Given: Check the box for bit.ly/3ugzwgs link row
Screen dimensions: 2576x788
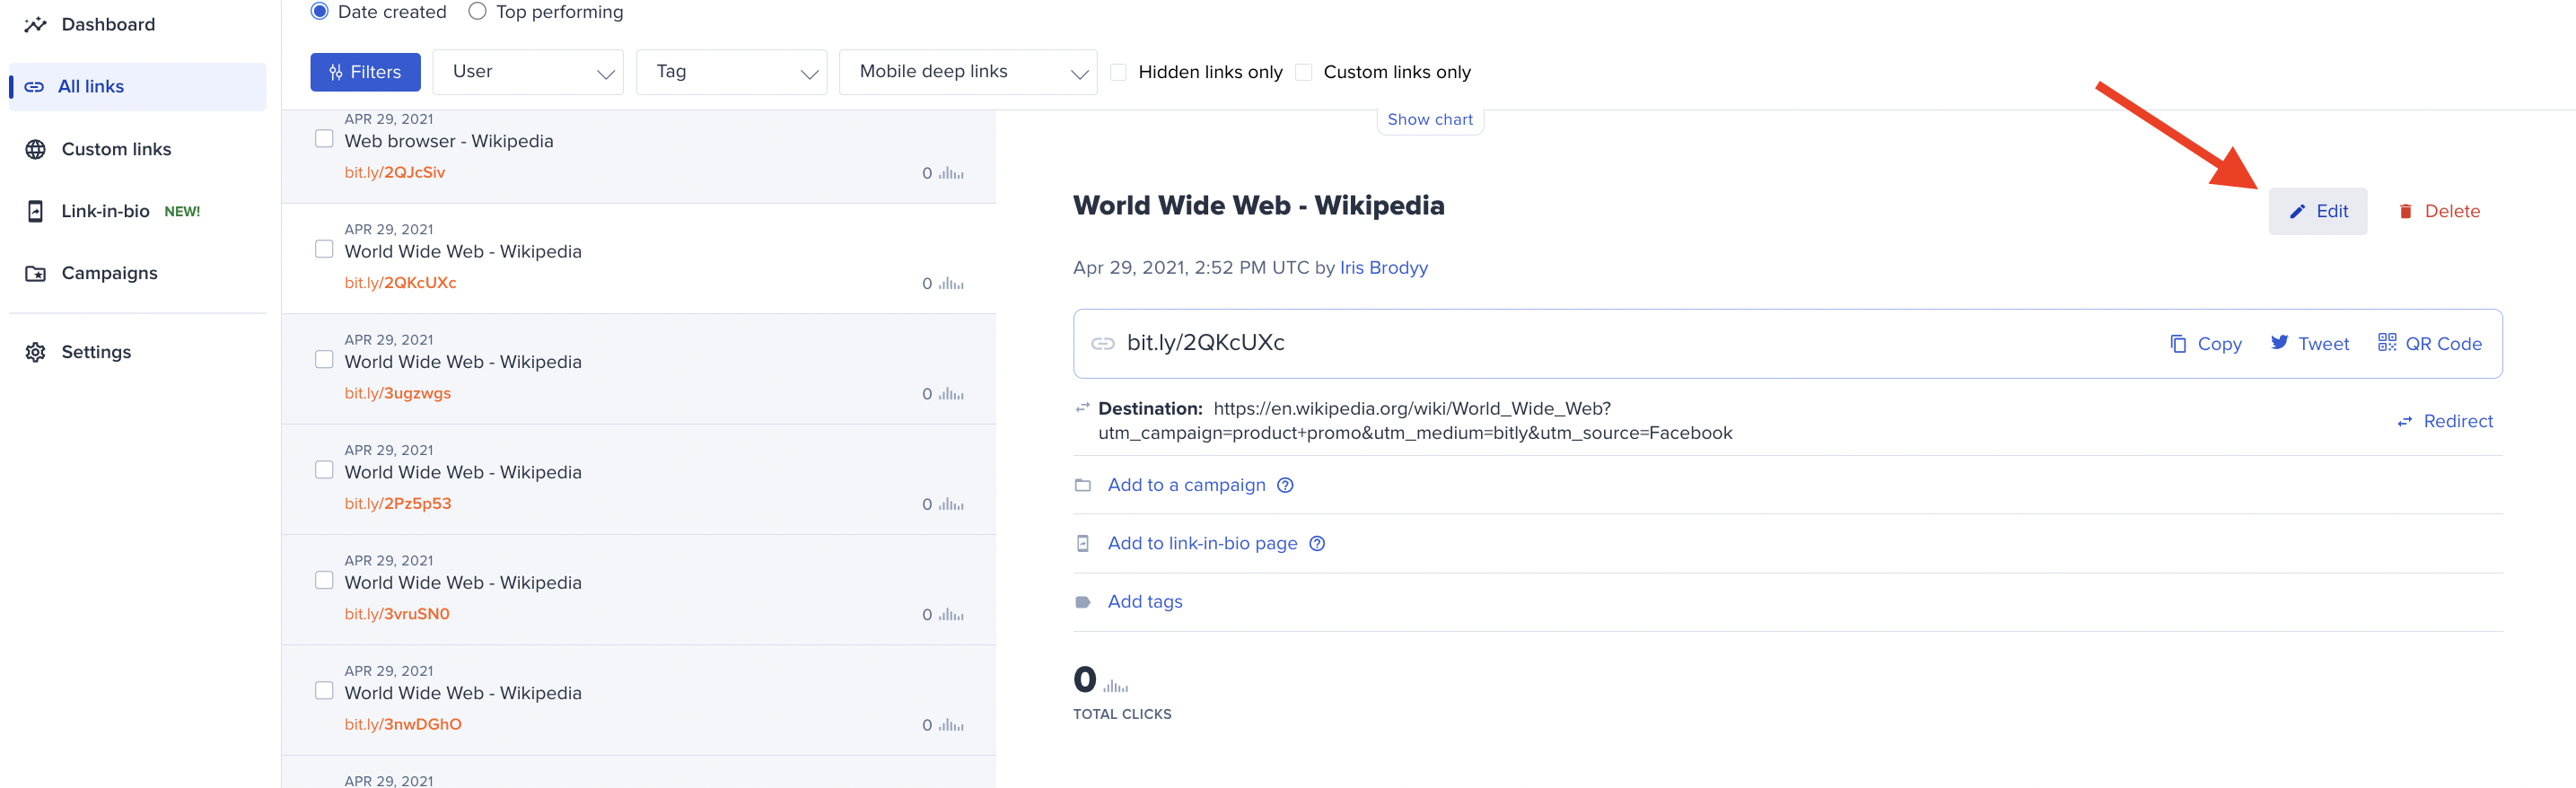Looking at the screenshot, I should [324, 359].
